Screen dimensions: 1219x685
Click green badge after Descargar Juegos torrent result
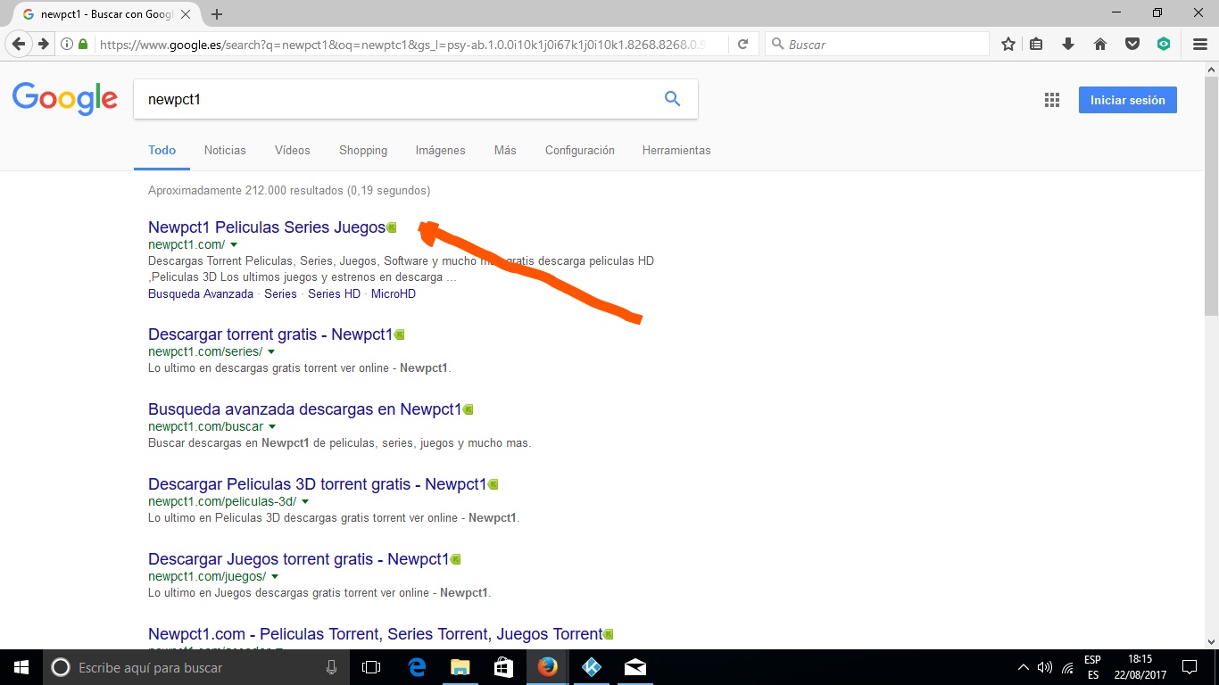[x=455, y=559]
